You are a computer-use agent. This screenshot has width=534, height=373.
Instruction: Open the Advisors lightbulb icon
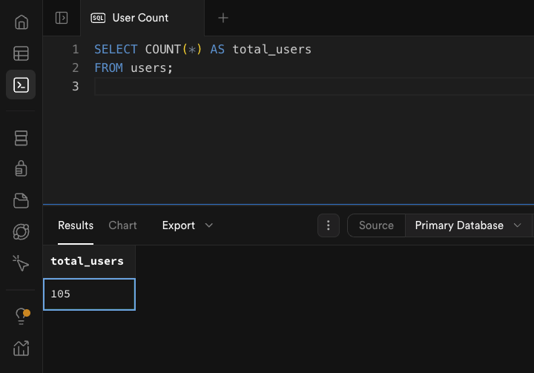(22, 316)
